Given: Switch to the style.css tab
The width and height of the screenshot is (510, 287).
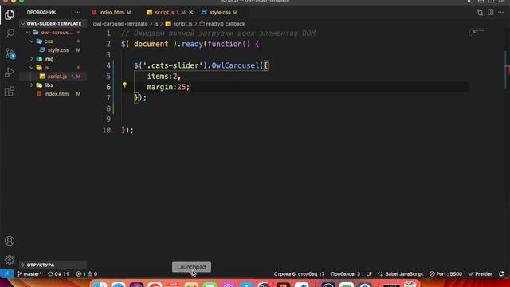Looking at the screenshot, I should click(x=220, y=13).
